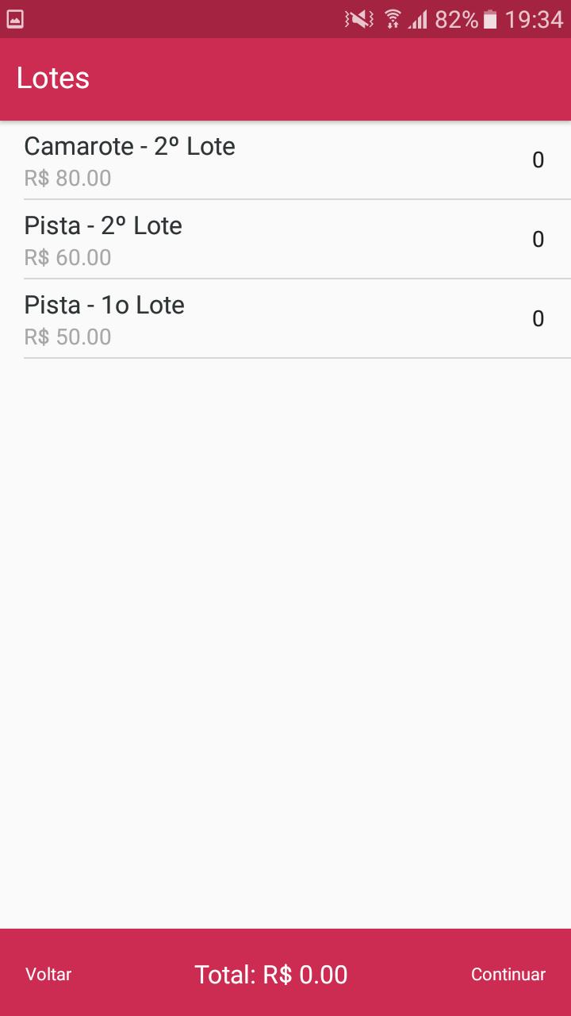The image size is (571, 1016).
Task: Tap the image notification icon in status bar
Action: (14, 19)
